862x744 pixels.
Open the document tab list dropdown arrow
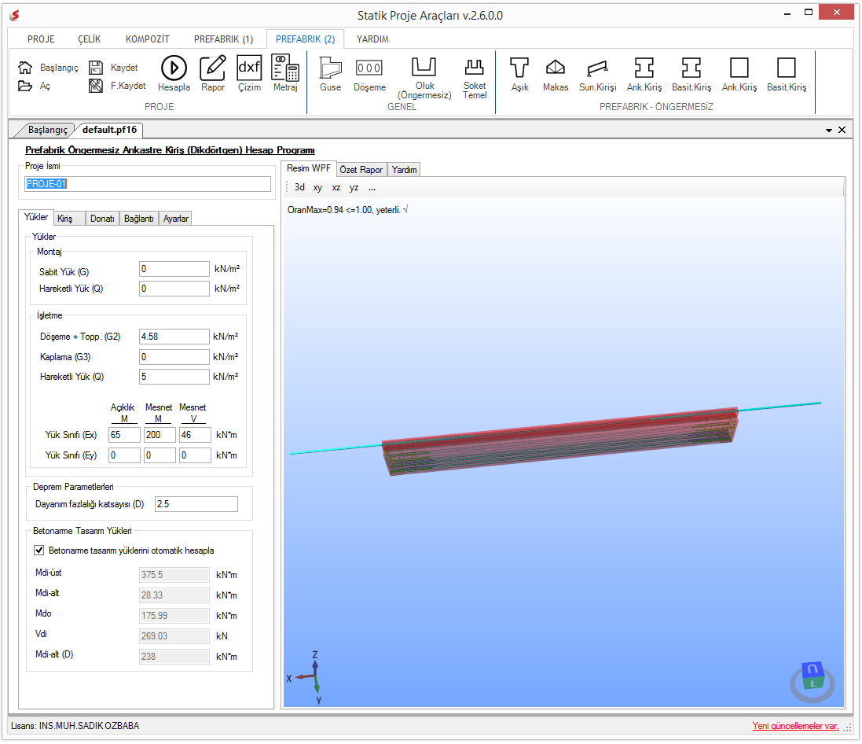coord(828,131)
